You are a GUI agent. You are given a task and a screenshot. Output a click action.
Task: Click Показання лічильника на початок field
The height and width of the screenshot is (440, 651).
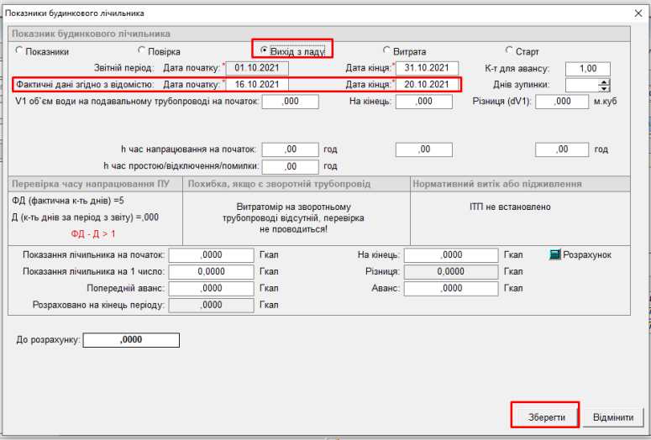(212, 255)
